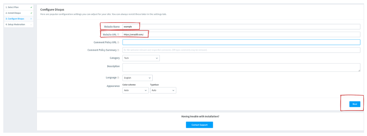This screenshot has height=136, width=367.
Task: Click the Comment Policy Summary field
Action: pos(241,50)
